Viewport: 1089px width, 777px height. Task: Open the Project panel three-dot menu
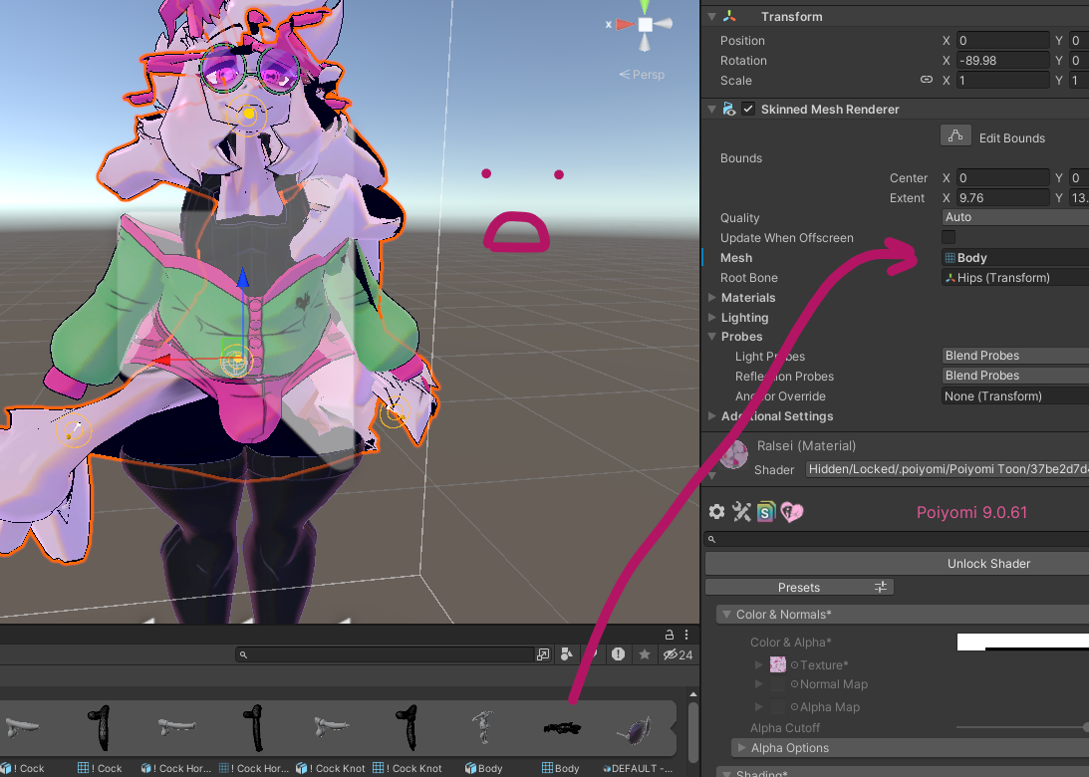pos(686,635)
